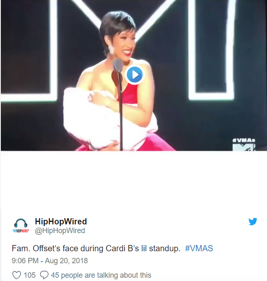Click the Aug 20, 2018 date text
267x281 pixels.
pos(66,261)
